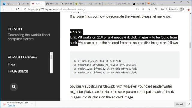This screenshot has height=108, width=192.
Task: Click the 'recompile the kernel' sentence
Action: 121,16
